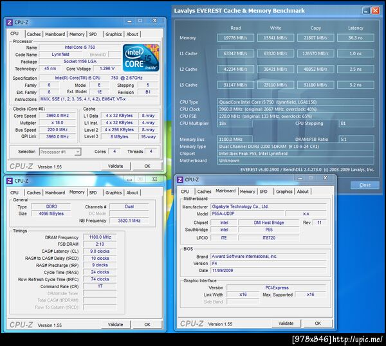Open Mainboard tab in CPU-Z processor window
Image resolution: width=386 pixels, height=346 pixels.
coord(55,34)
